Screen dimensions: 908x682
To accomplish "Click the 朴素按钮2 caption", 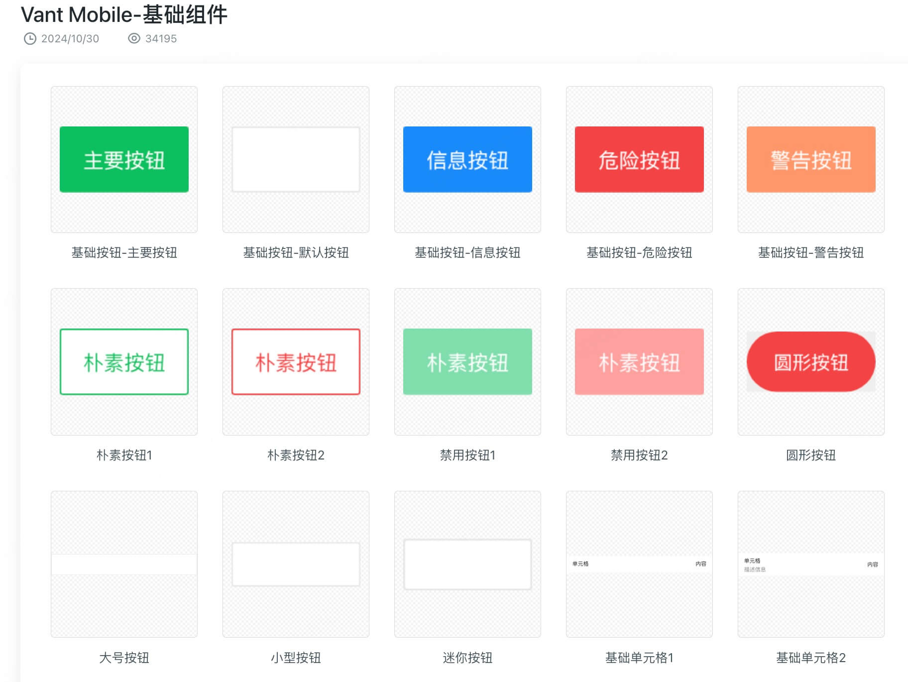I will click(x=296, y=455).
